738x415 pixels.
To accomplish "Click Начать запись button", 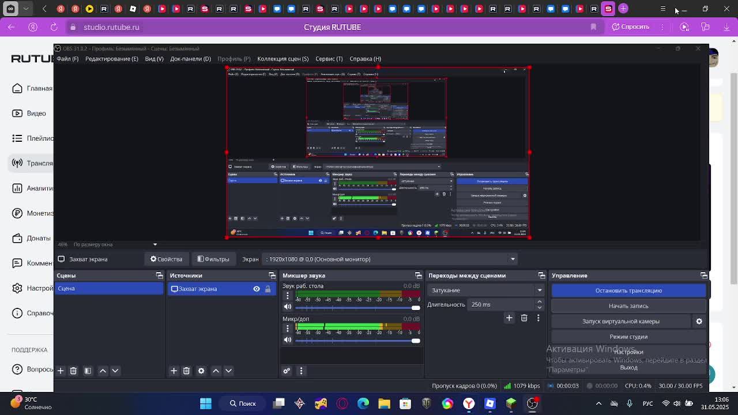I will 628,306.
